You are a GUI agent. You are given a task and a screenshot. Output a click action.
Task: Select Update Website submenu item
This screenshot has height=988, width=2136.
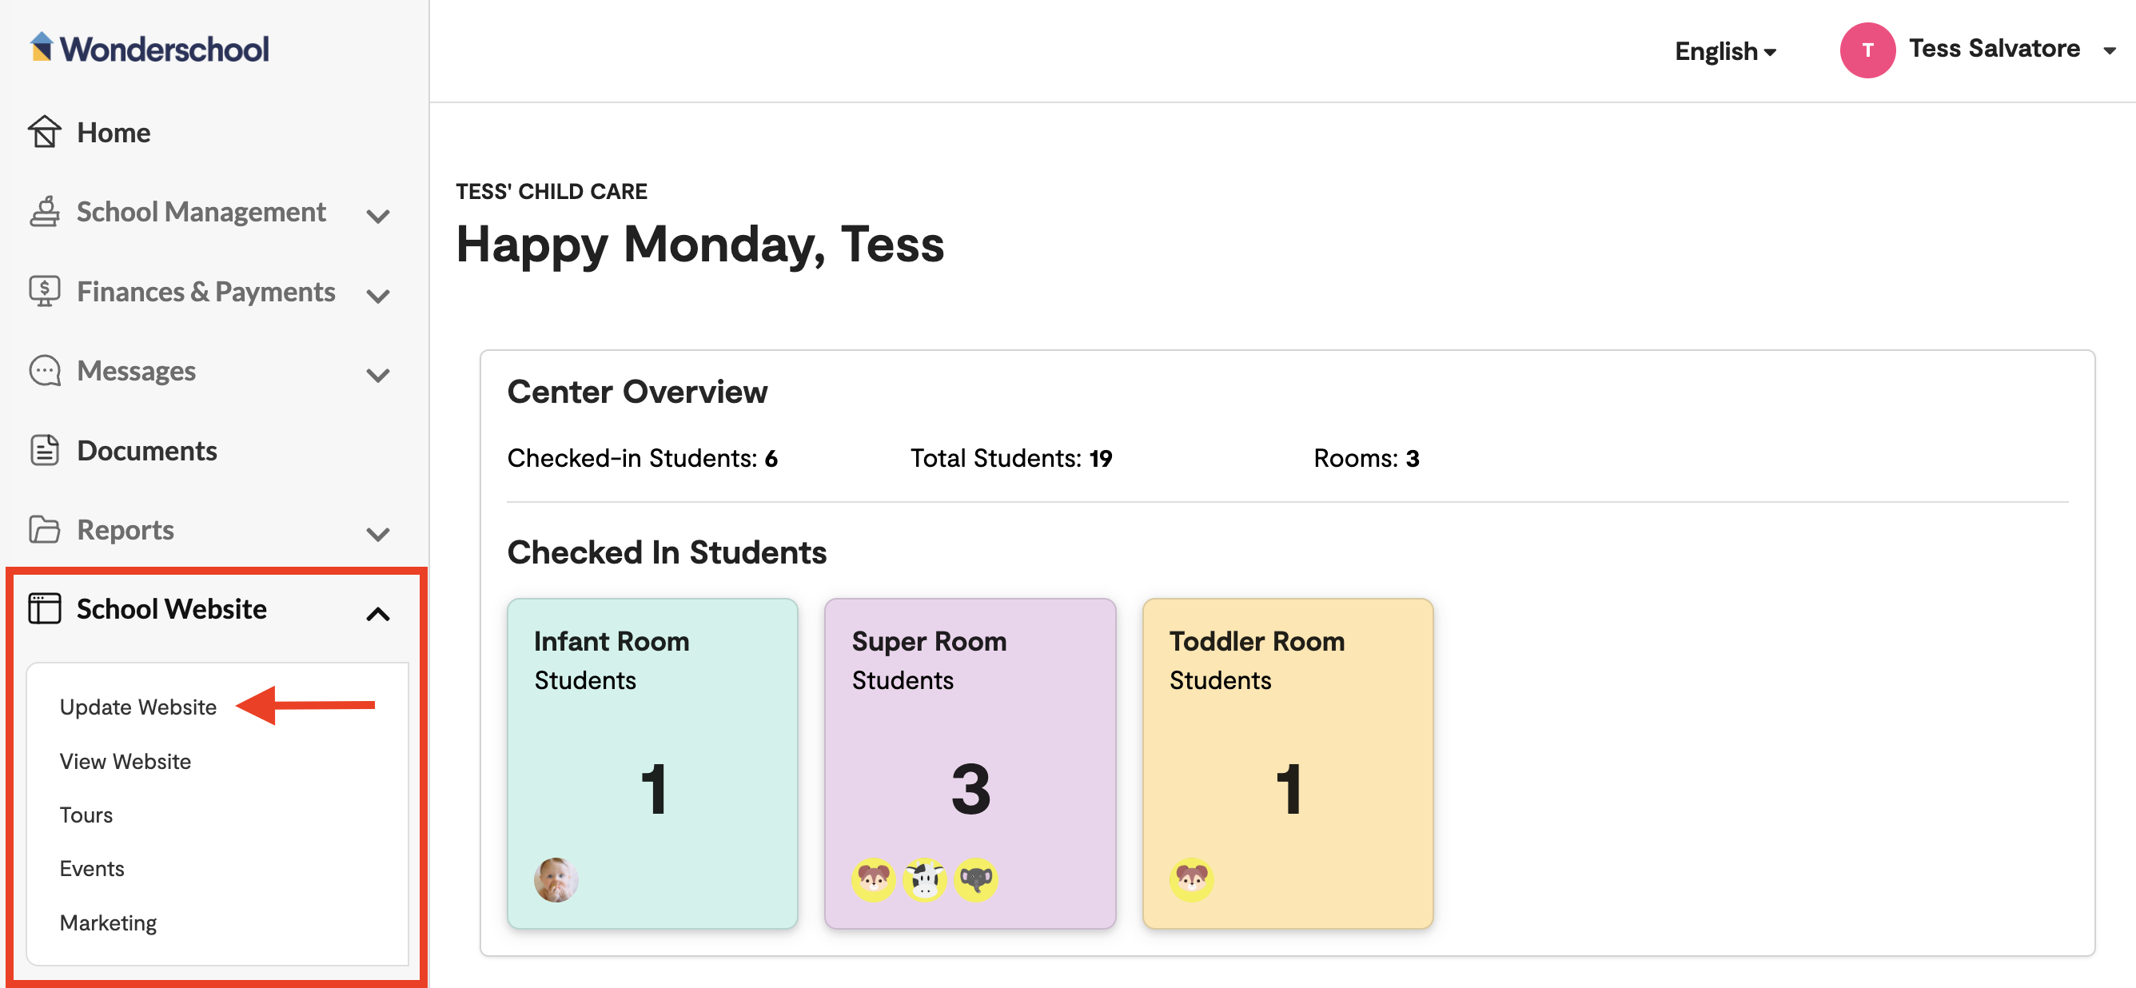[x=137, y=707]
